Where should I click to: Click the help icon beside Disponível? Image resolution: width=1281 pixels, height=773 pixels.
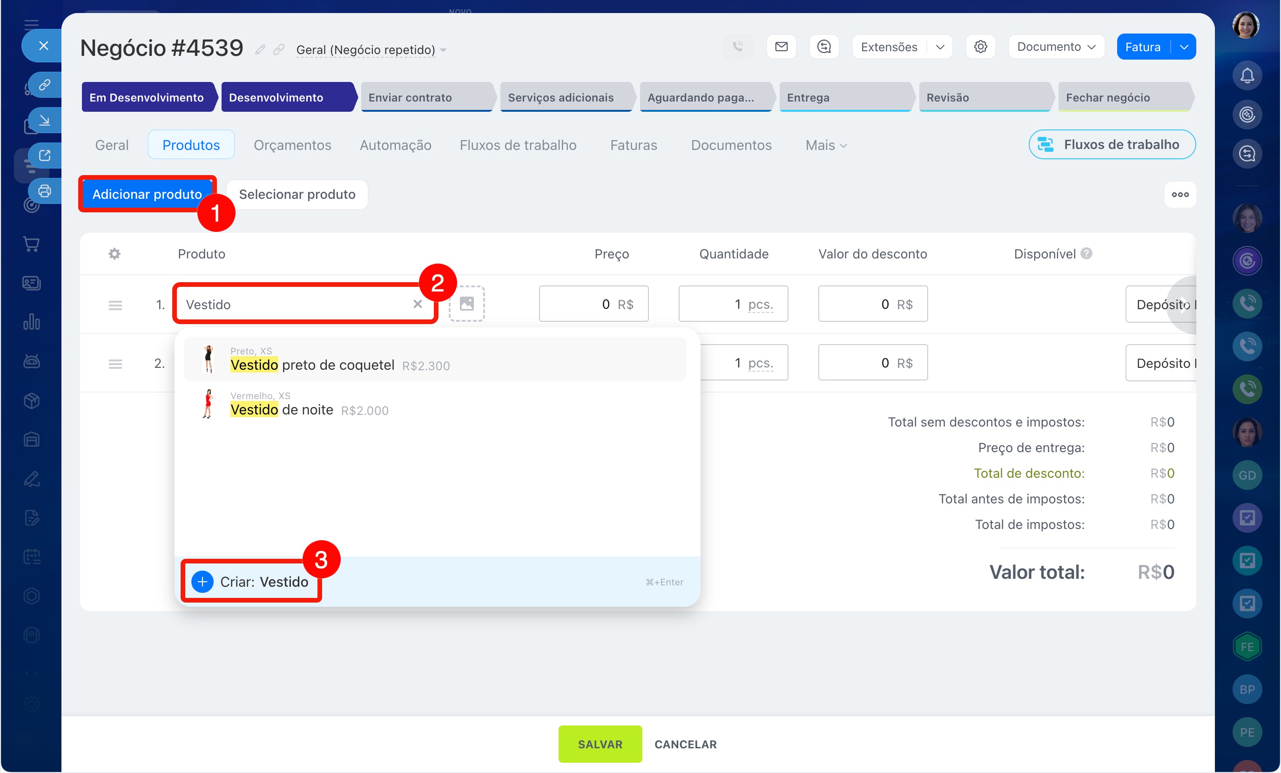tap(1086, 253)
